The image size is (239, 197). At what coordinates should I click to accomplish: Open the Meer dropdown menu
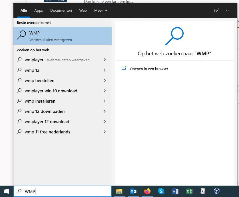coord(101,10)
